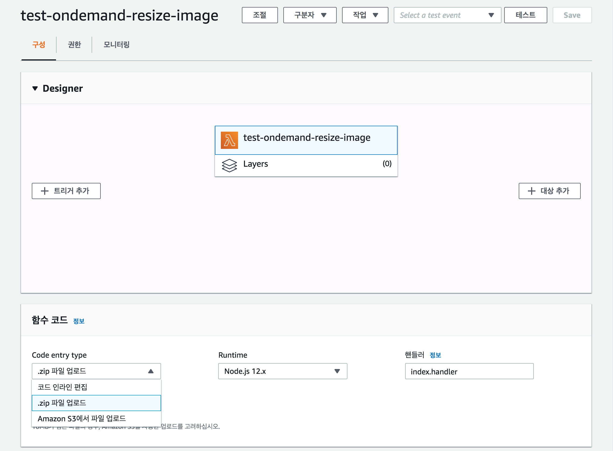Viewport: 613px width, 451px height.
Task: Click the 테스트 button
Action: (x=525, y=15)
